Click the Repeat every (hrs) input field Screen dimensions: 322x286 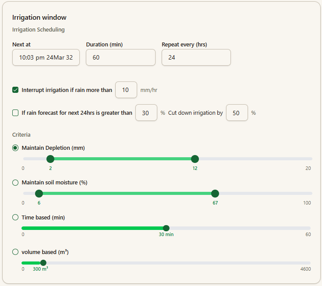click(196, 57)
